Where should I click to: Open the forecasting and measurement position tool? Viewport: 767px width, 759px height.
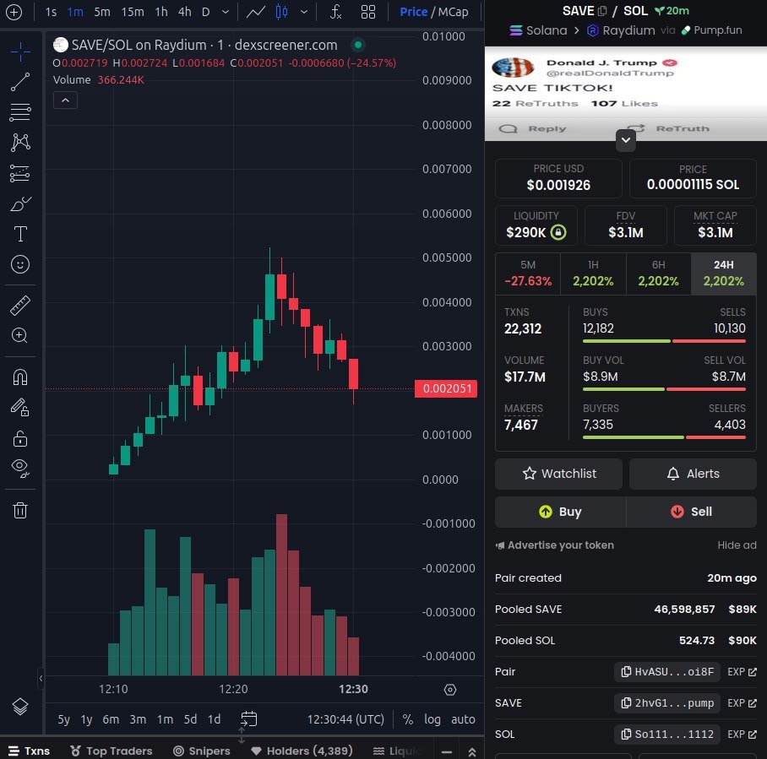click(20, 173)
